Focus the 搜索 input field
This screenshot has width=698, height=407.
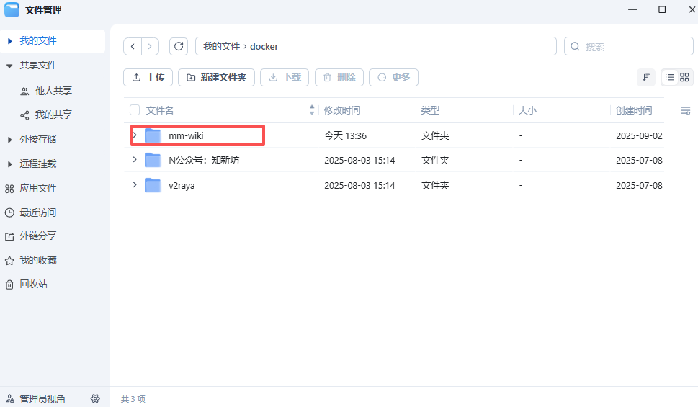(629, 46)
